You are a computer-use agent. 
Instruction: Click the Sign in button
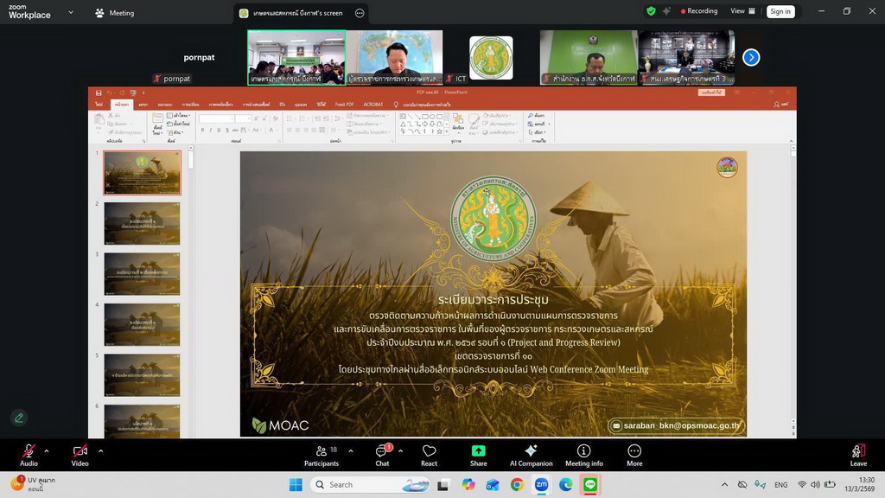click(780, 11)
